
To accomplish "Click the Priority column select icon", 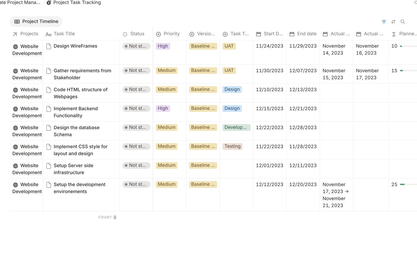I will coord(158,34).
